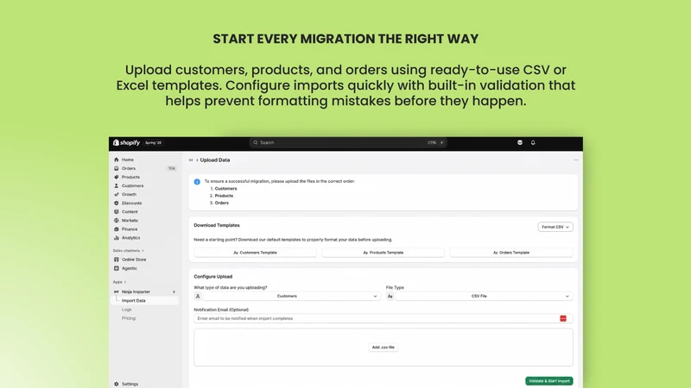
Task: Click the Online Store icon
Action: click(117, 260)
